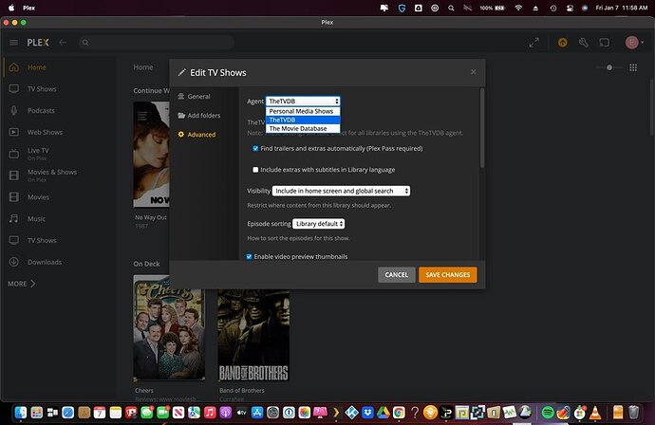The width and height of the screenshot is (655, 425).
Task: Open Podcasts app in the dock
Action: 226,413
